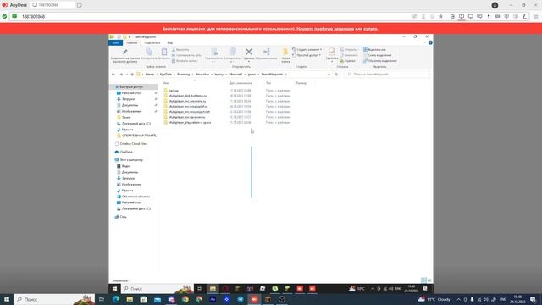Open the remote desktop Start button
This screenshot has height=305, width=542.
(x=114, y=289)
